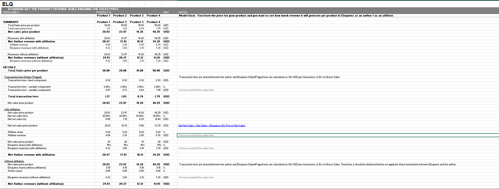499x189 pixels.
Task: Click the 'With affiliation' subheading
Action: point(12,109)
